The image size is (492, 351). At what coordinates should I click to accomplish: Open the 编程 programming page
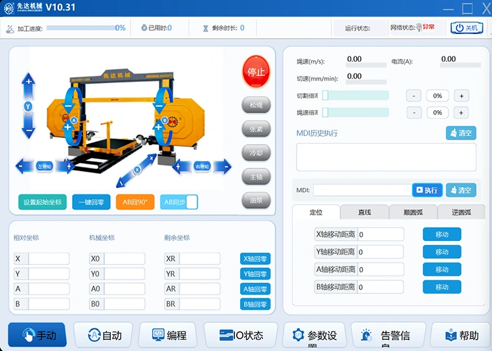[x=168, y=335]
